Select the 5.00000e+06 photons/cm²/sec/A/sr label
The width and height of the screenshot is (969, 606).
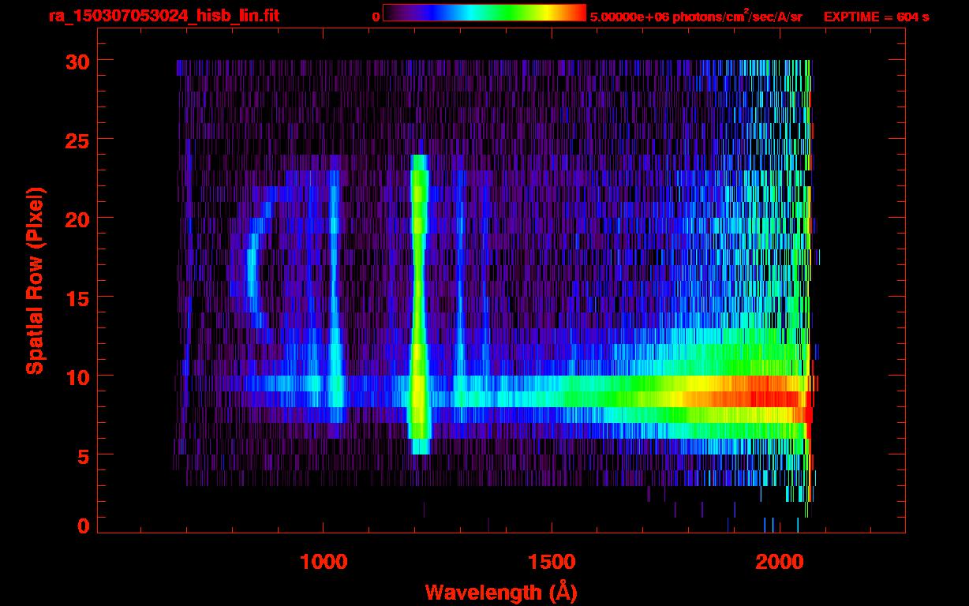click(x=696, y=16)
